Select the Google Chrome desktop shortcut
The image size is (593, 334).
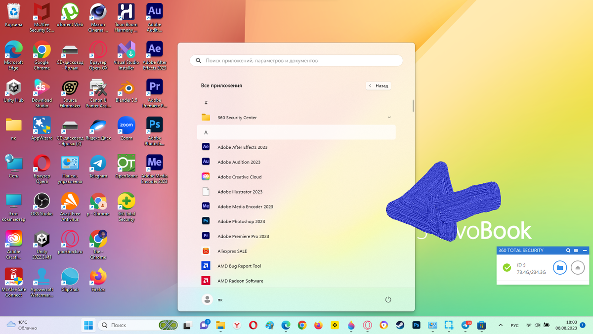pyautogui.click(x=42, y=55)
